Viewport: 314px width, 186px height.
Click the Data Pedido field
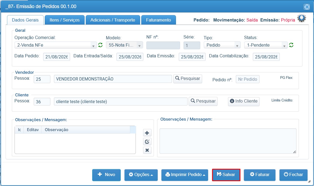coord(57,57)
